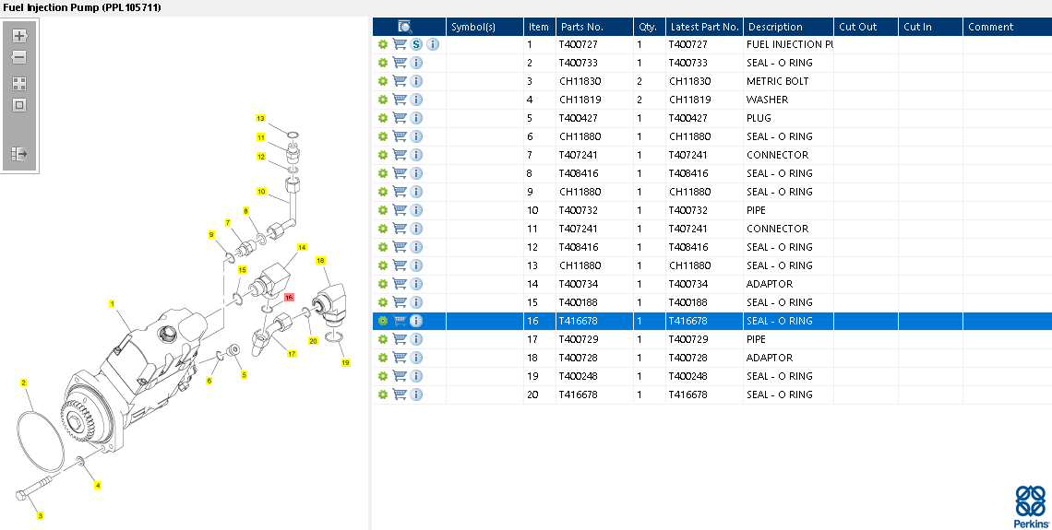Select callout 13 label in diagram
Image resolution: width=1052 pixels, height=530 pixels.
click(260, 119)
